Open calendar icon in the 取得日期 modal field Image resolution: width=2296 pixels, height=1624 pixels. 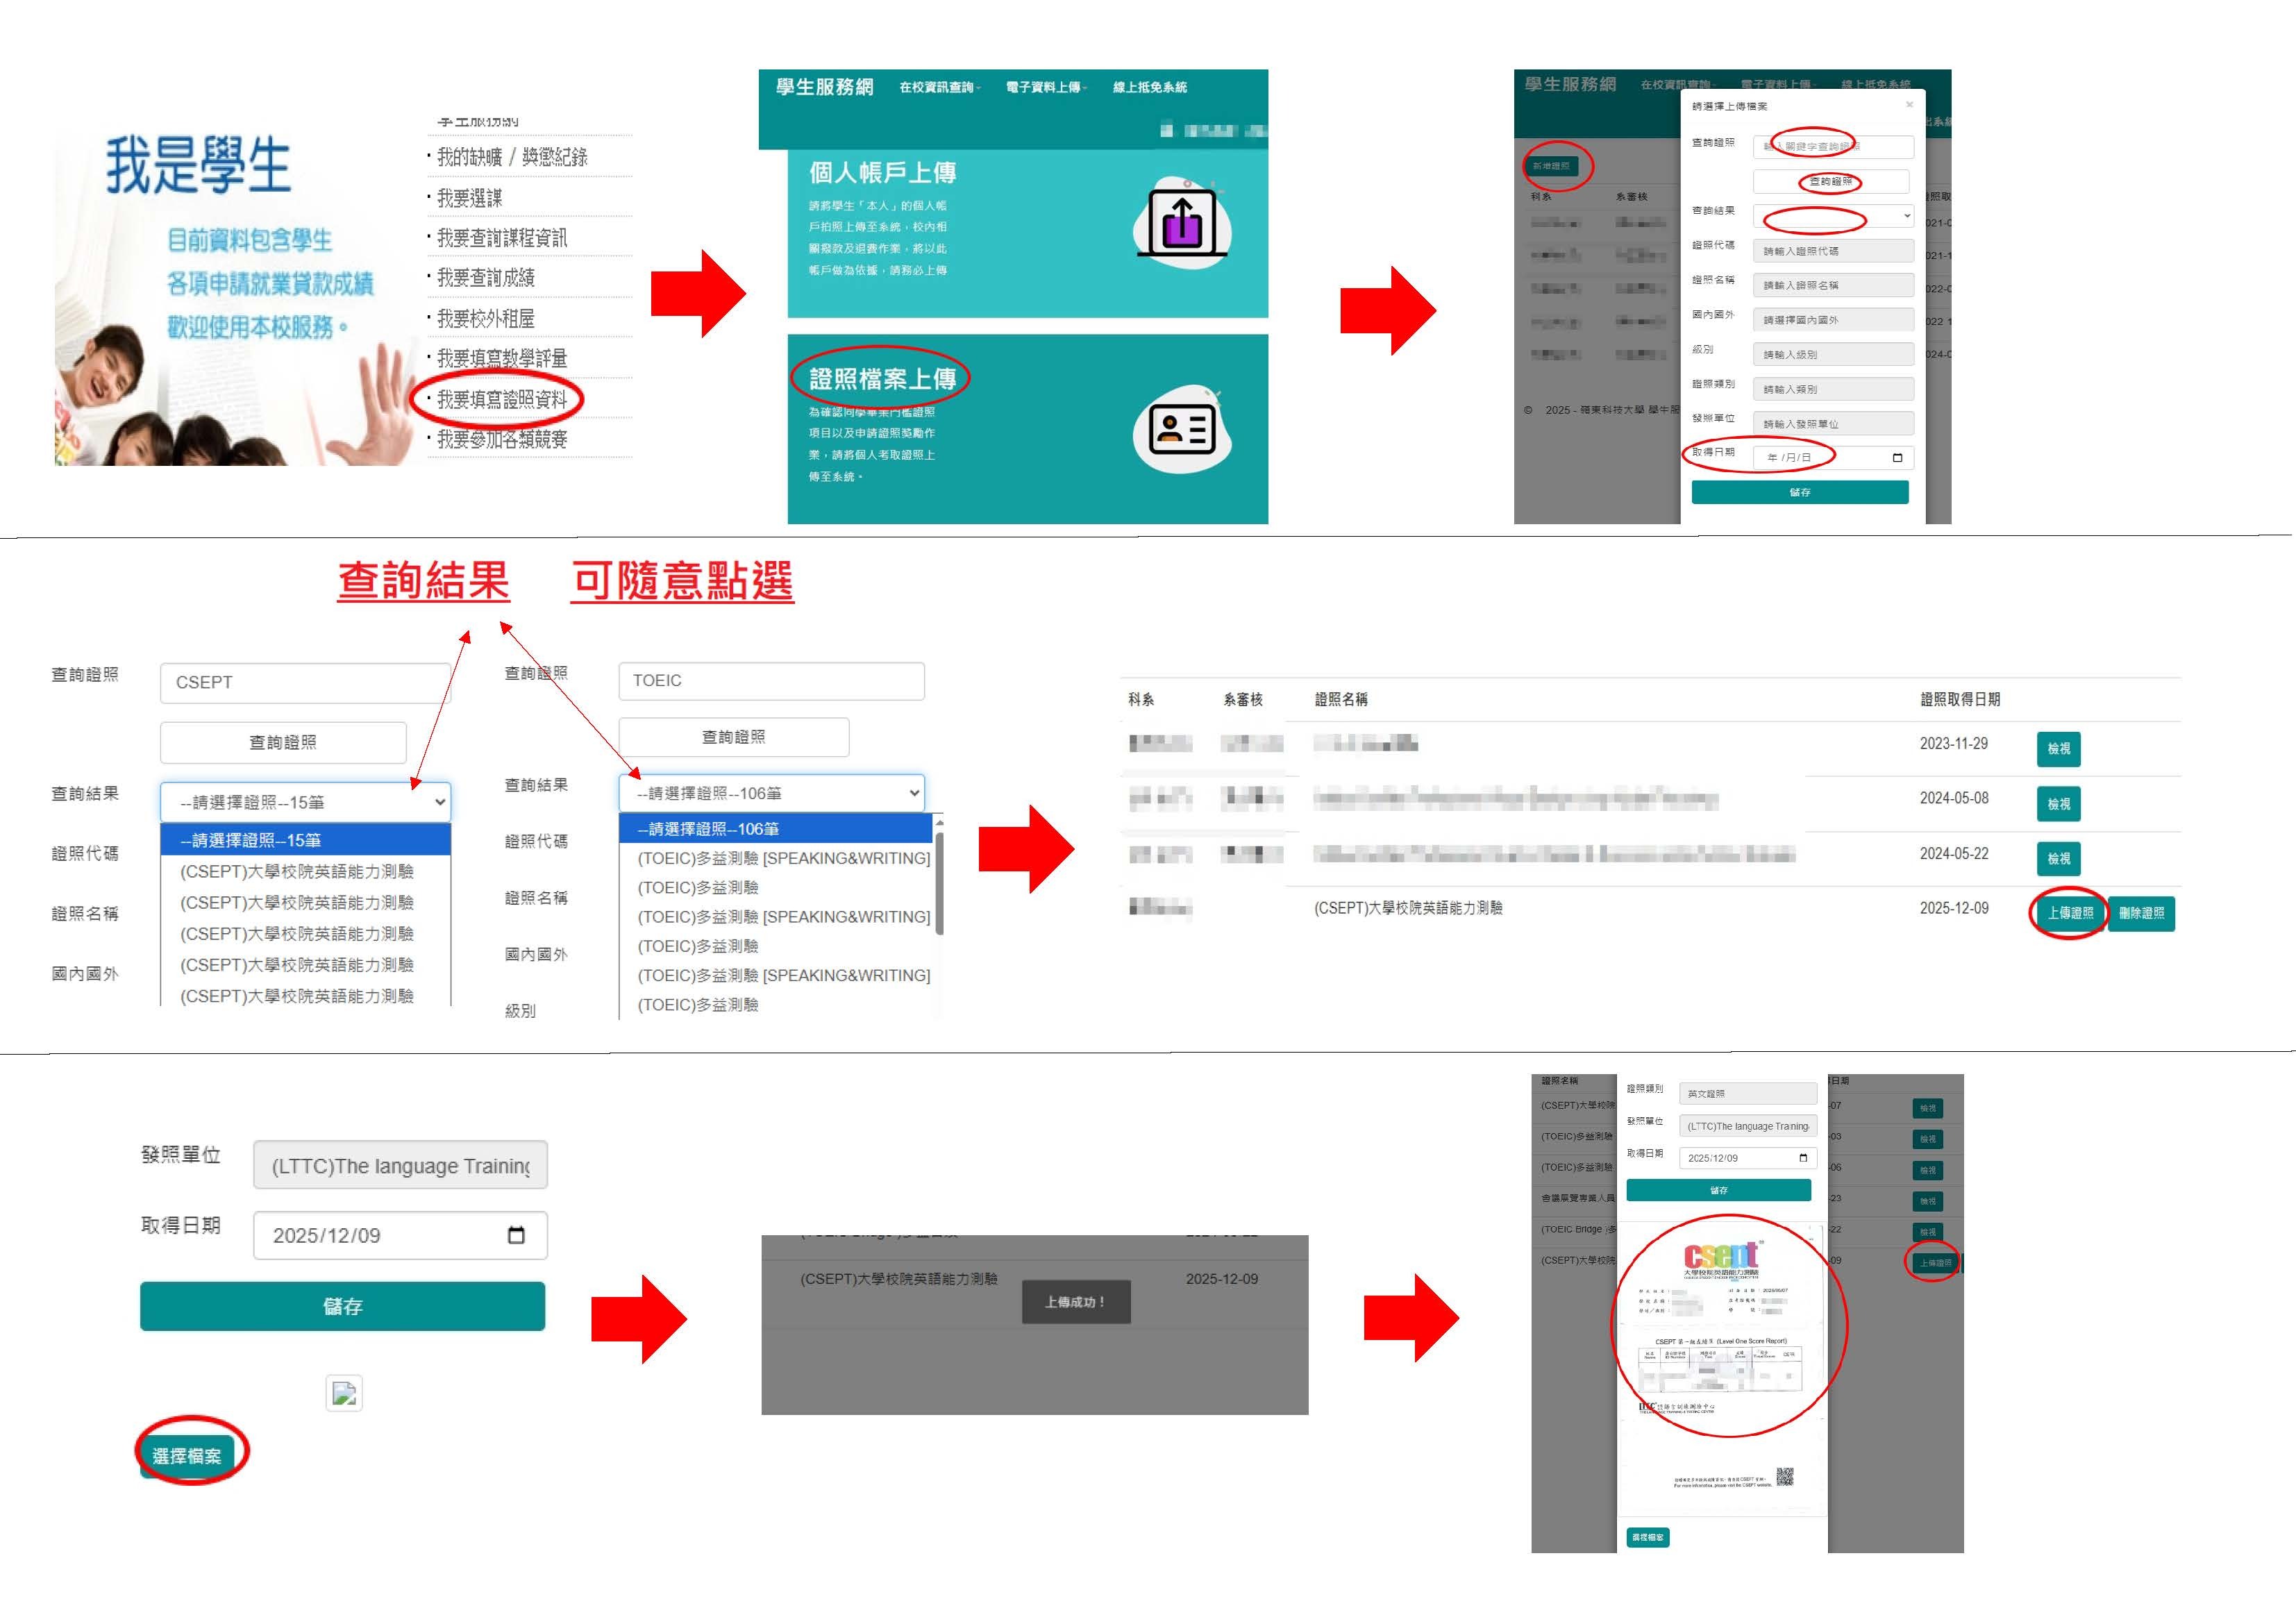point(1897,458)
